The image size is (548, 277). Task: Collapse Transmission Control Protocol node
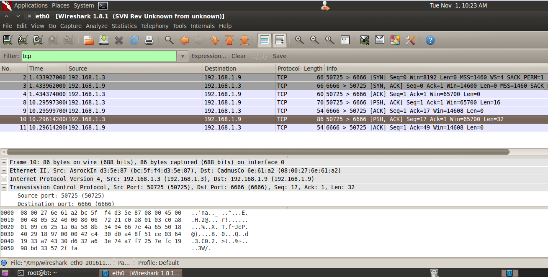tap(4, 187)
